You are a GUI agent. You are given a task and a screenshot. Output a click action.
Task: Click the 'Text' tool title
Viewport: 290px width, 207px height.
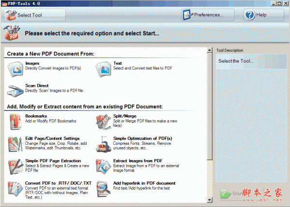pyautogui.click(x=117, y=63)
